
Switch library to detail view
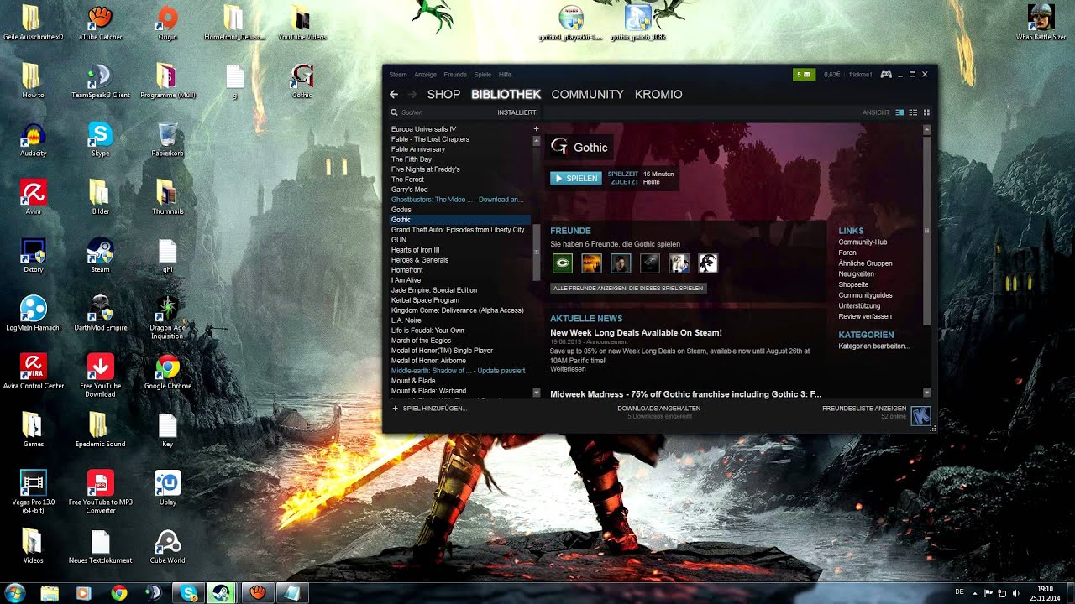899,112
